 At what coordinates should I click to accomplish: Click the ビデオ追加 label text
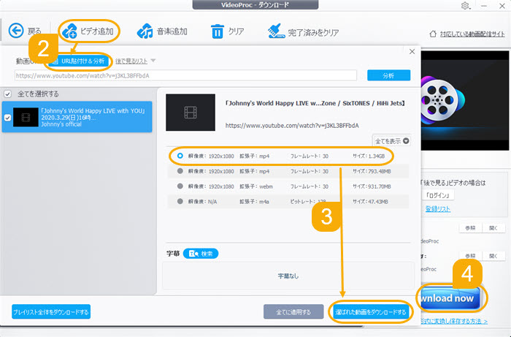[x=97, y=31]
